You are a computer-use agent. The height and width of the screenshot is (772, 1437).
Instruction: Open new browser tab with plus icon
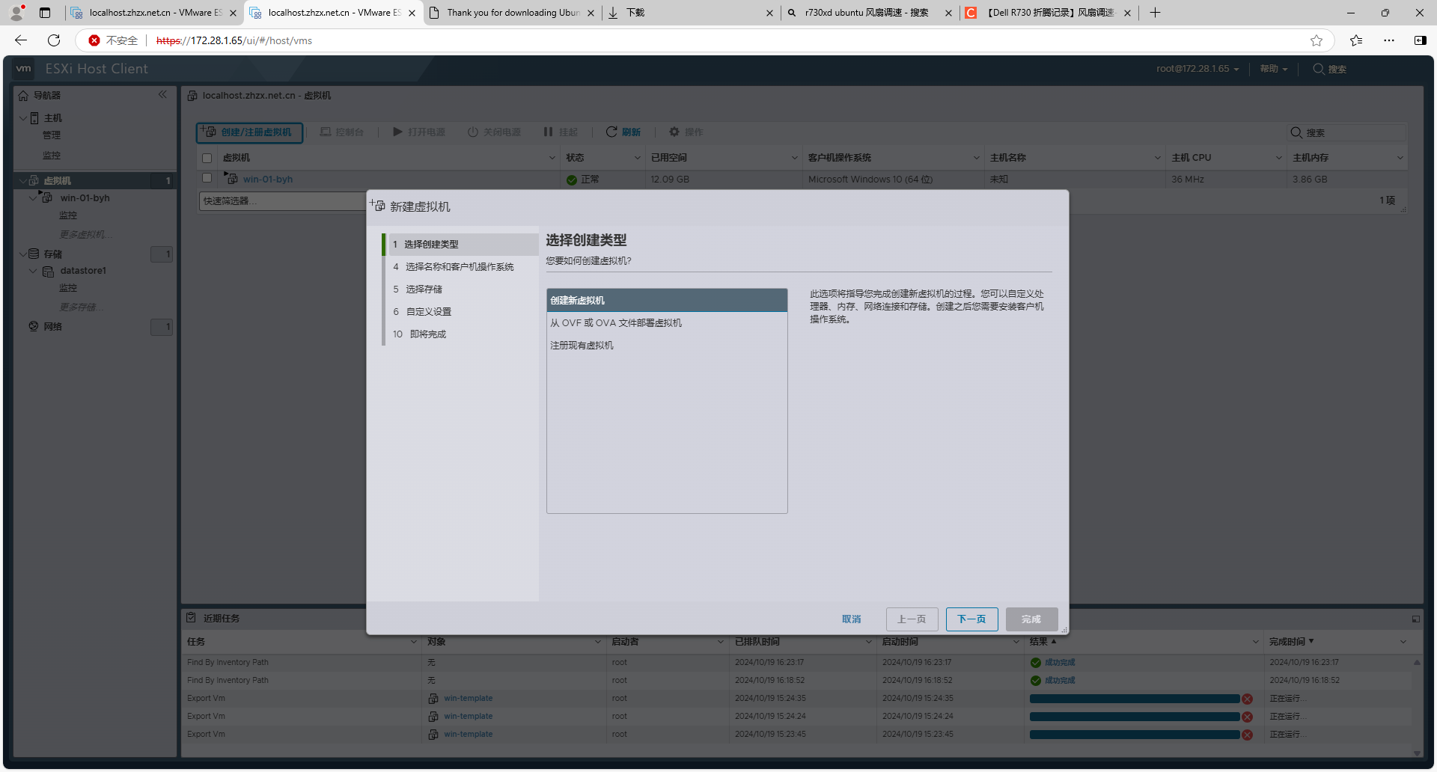coord(1155,13)
